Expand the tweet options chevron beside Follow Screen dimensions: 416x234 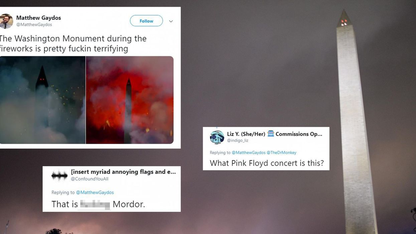click(x=171, y=21)
